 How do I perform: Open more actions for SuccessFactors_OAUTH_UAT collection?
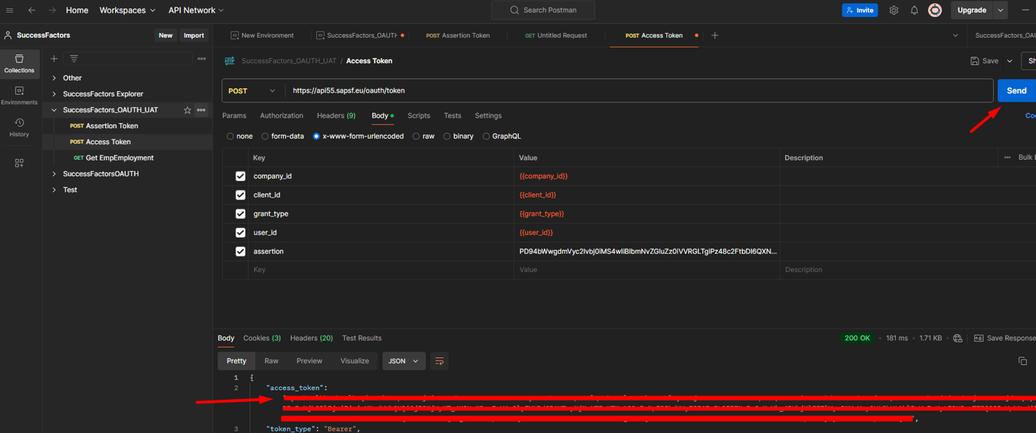[x=201, y=110]
